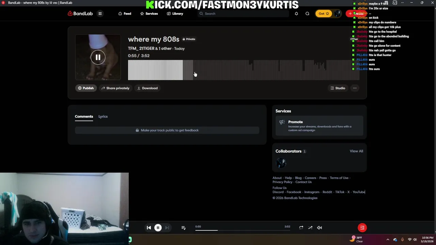Select the BandLab browser tab title
The height and width of the screenshot is (245, 436).
coord(40,3)
